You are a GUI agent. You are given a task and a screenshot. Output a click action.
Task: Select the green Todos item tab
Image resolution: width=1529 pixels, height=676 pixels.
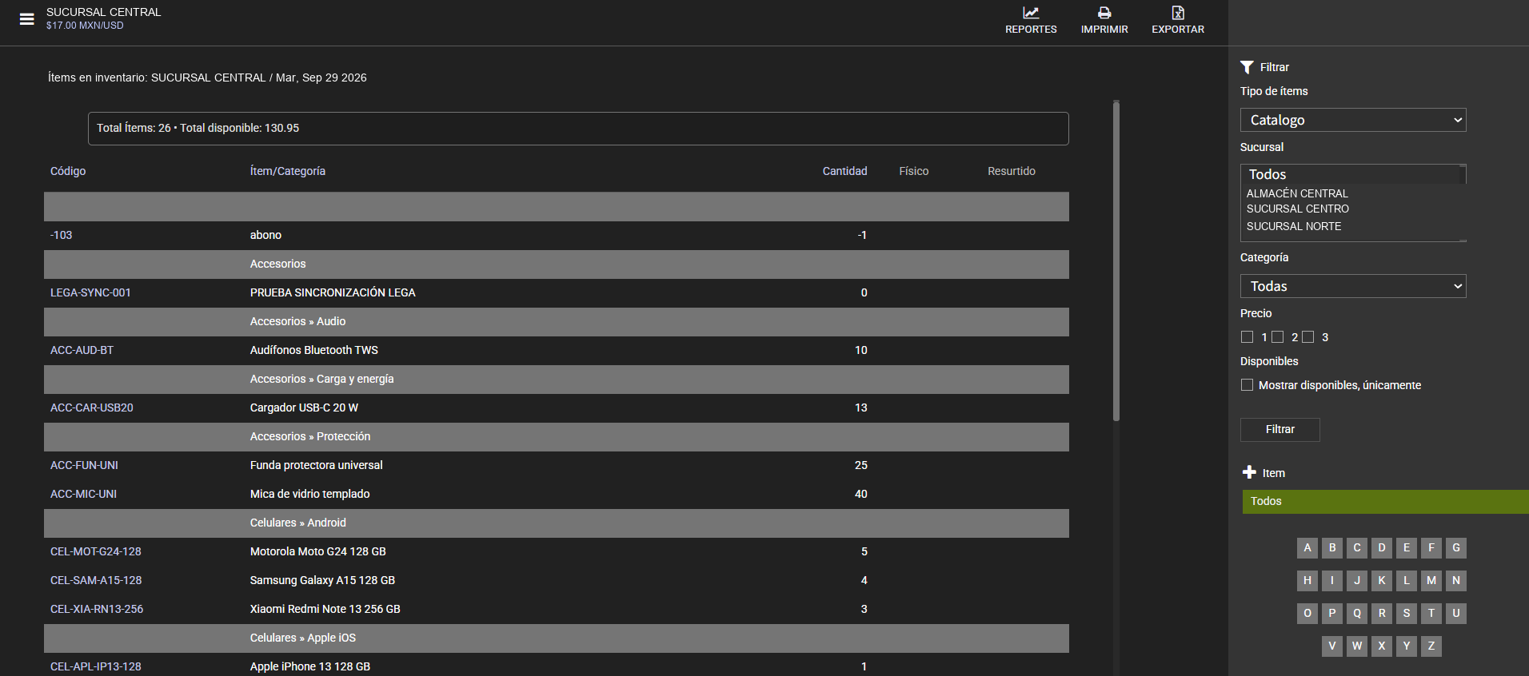(x=1385, y=502)
